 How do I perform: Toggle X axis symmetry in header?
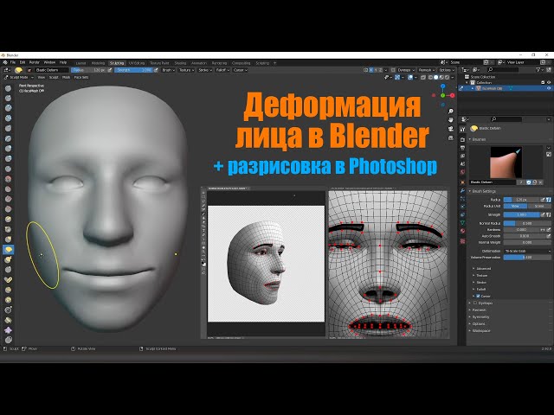[x=371, y=70]
